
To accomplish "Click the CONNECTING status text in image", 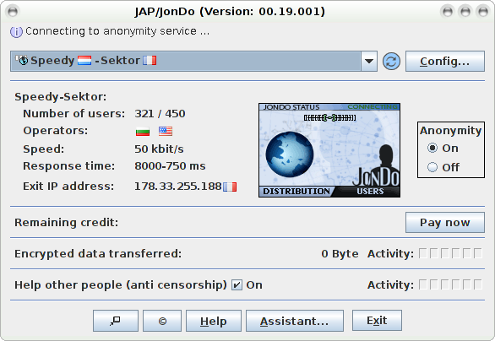I will coord(373,107).
